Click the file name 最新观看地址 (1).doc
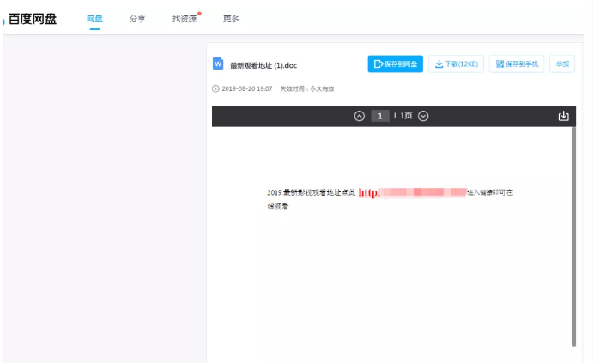This screenshot has width=593, height=363. (263, 65)
